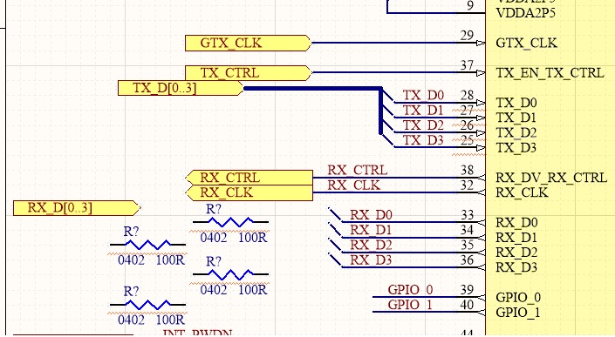The width and height of the screenshot is (615, 337).
Task: Click pin number 33
Action: tap(467, 215)
